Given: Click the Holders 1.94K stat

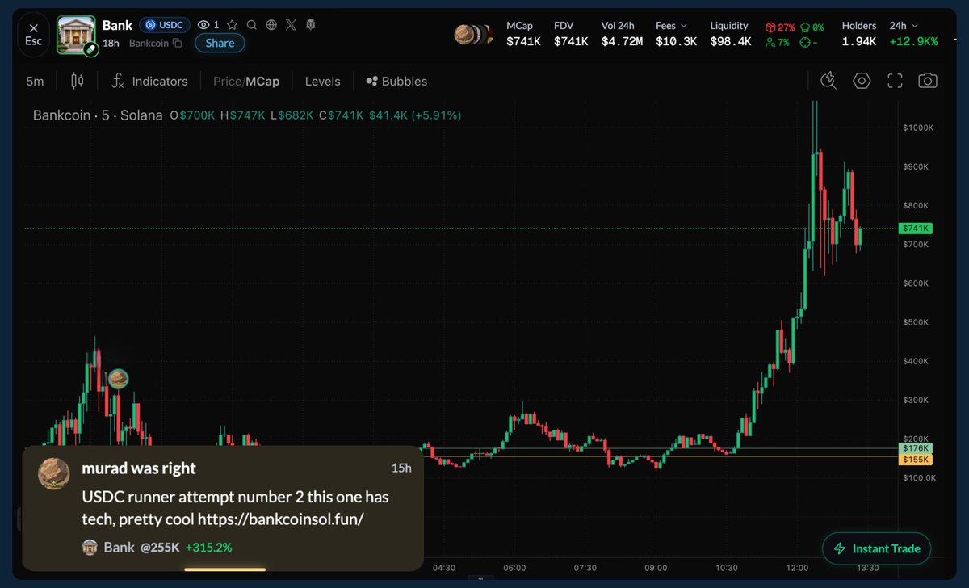Looking at the screenshot, I should click(x=859, y=34).
